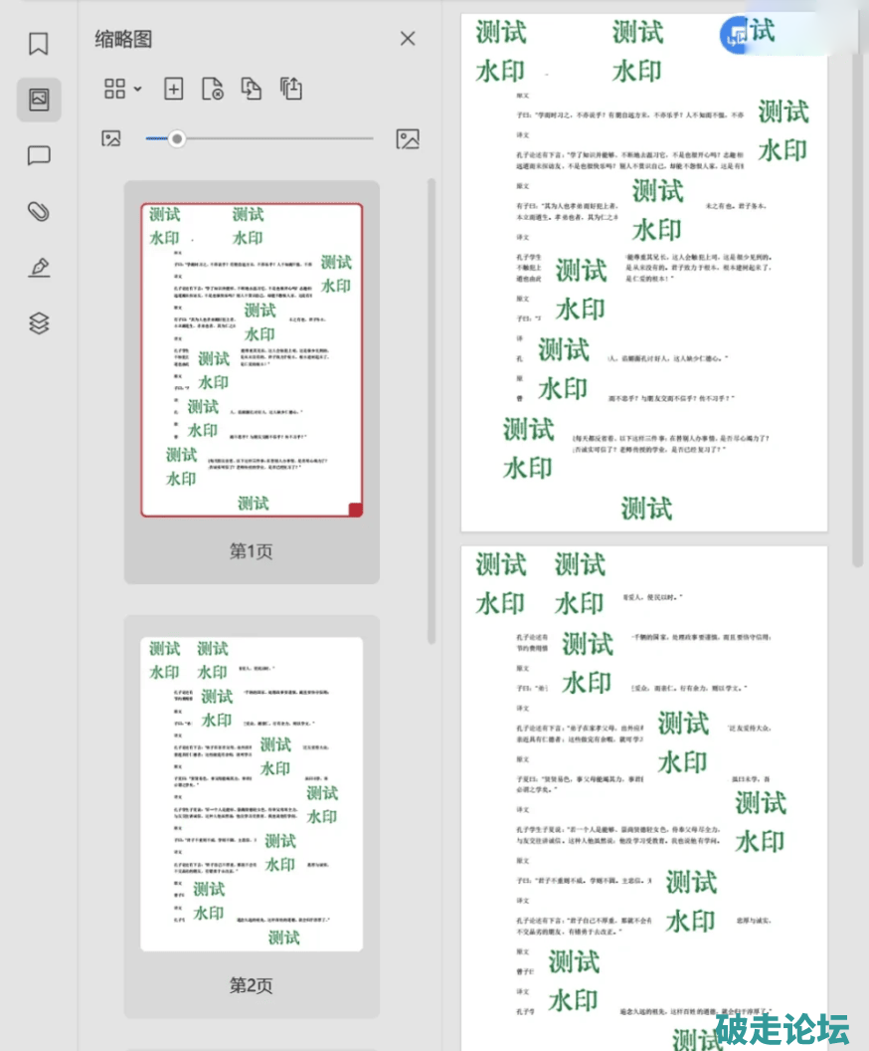Click the 第2页 label

pos(252,985)
